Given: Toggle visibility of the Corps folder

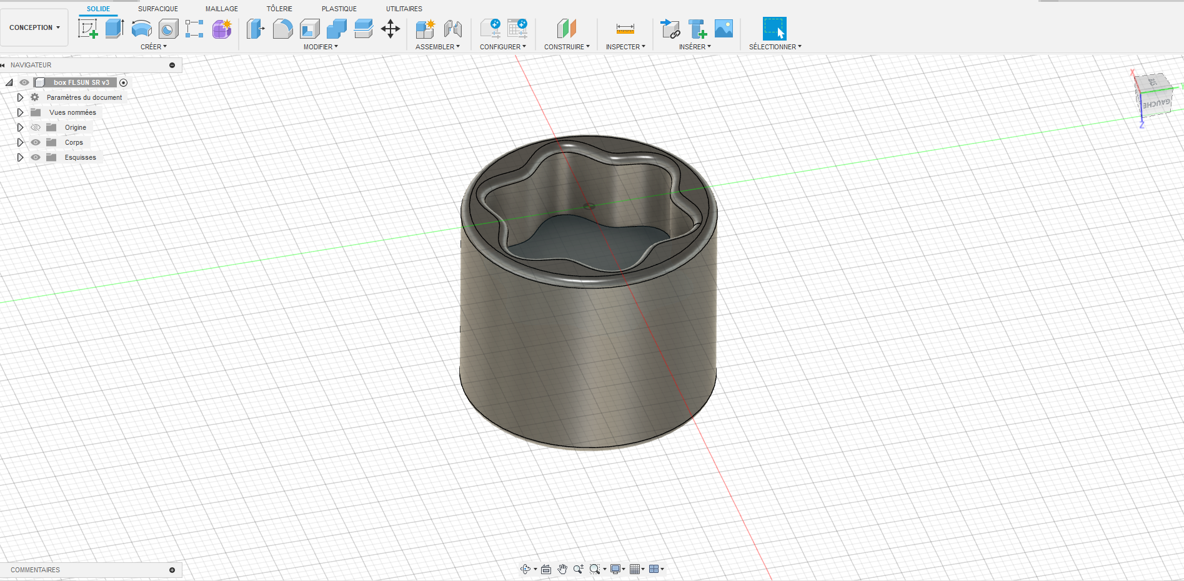Looking at the screenshot, I should pos(36,142).
